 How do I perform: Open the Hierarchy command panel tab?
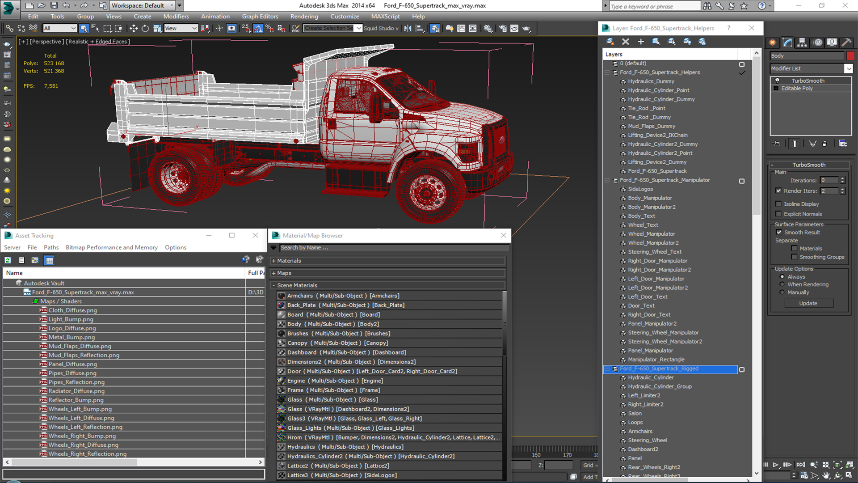coord(802,42)
